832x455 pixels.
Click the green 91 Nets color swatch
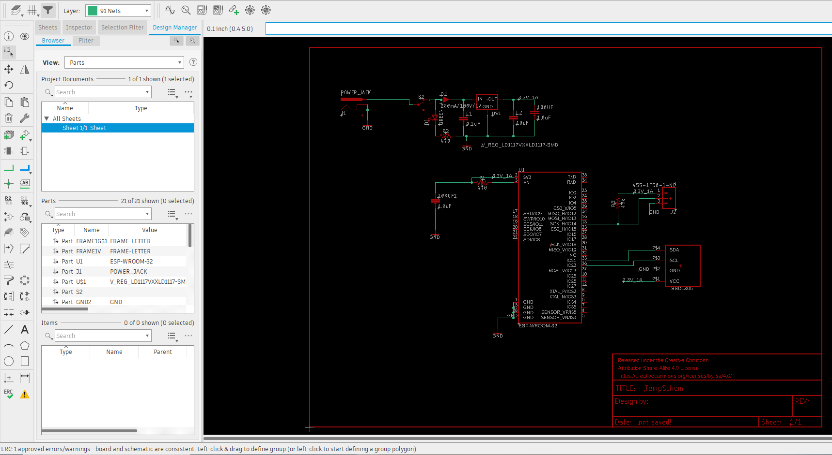click(92, 11)
